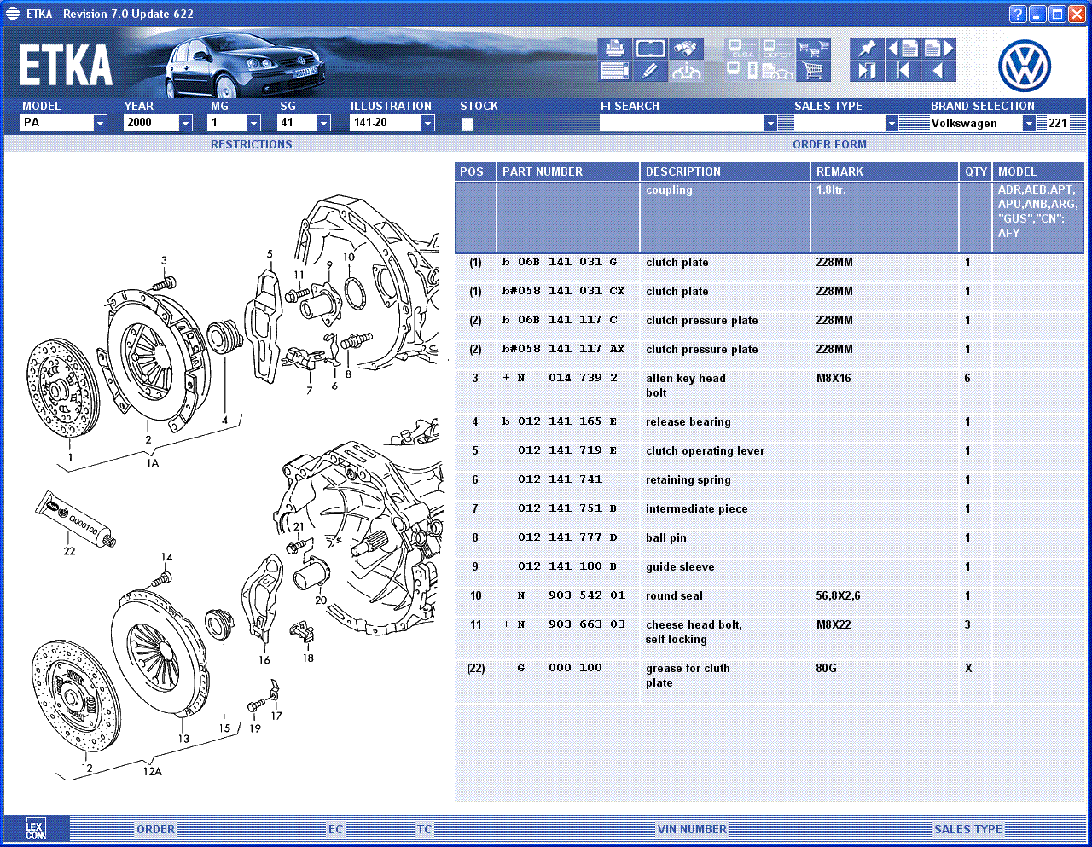Click the ORDER button in bottom bar
Viewport: 1092px width, 847px height.
[156, 829]
